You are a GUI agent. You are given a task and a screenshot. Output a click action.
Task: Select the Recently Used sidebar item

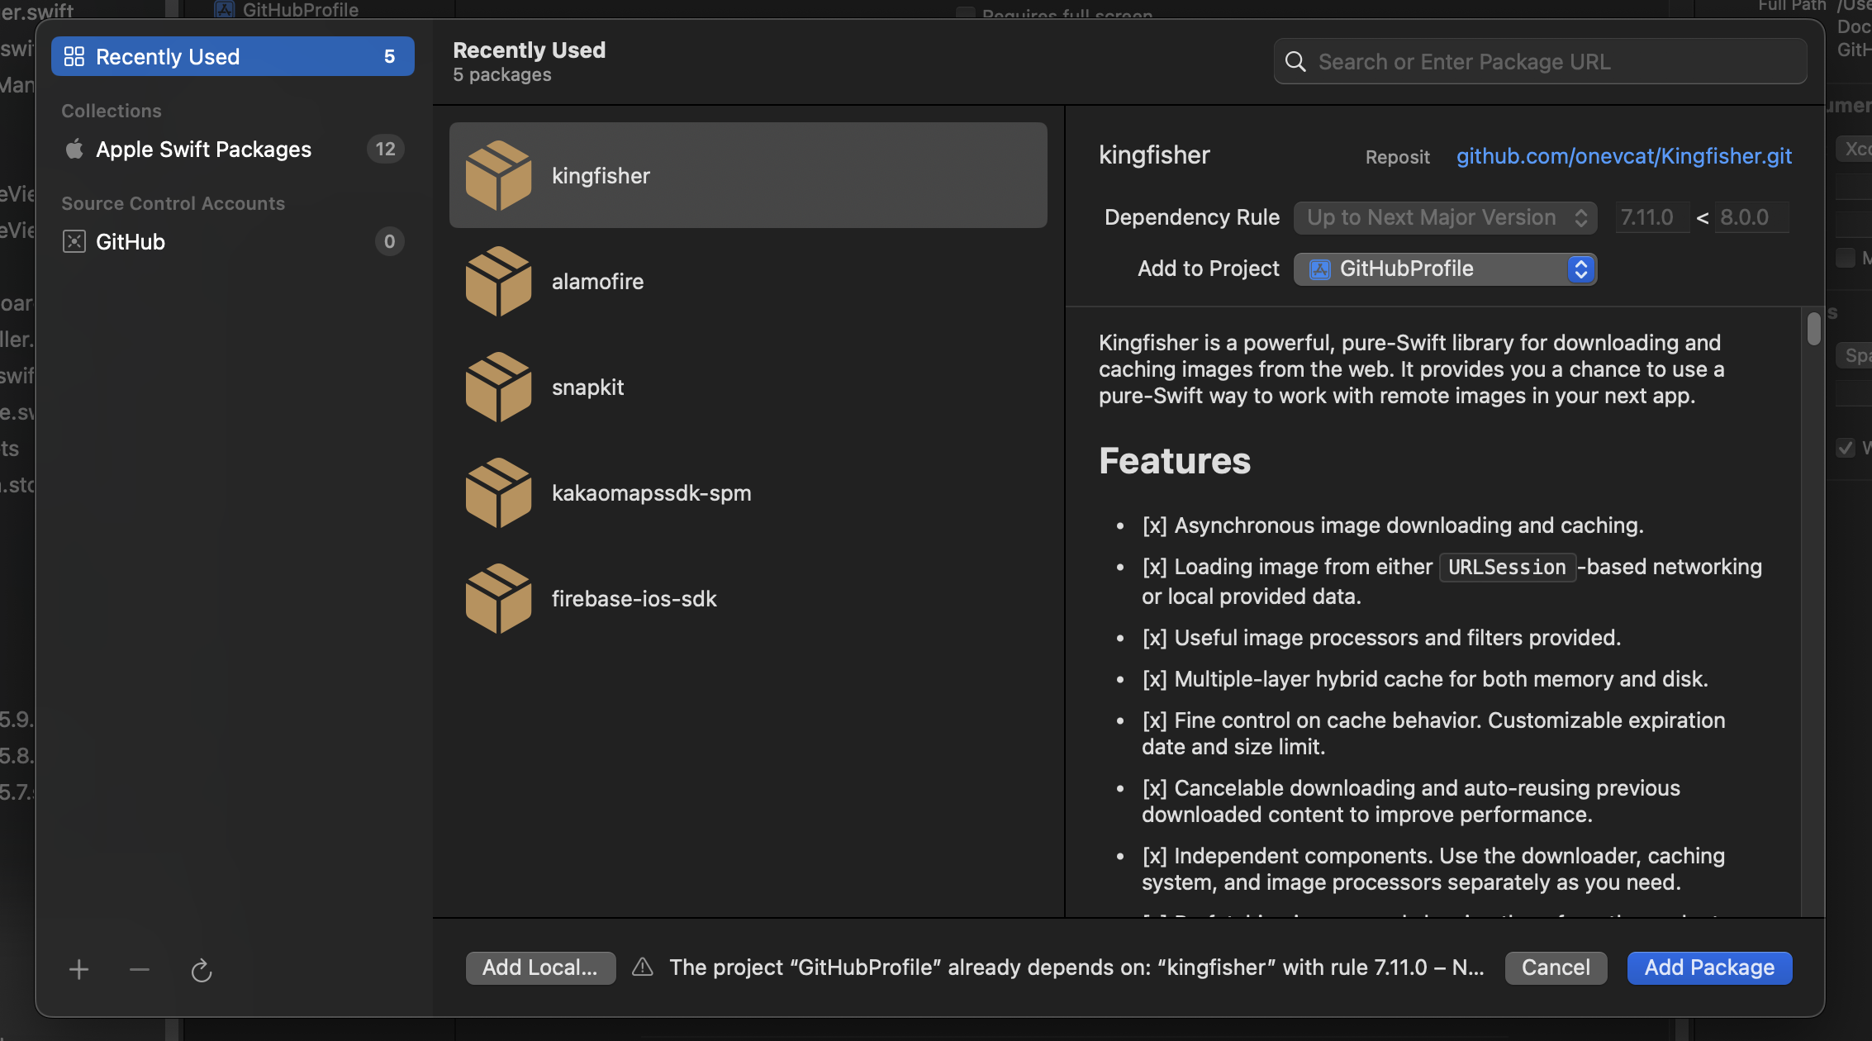[232, 56]
